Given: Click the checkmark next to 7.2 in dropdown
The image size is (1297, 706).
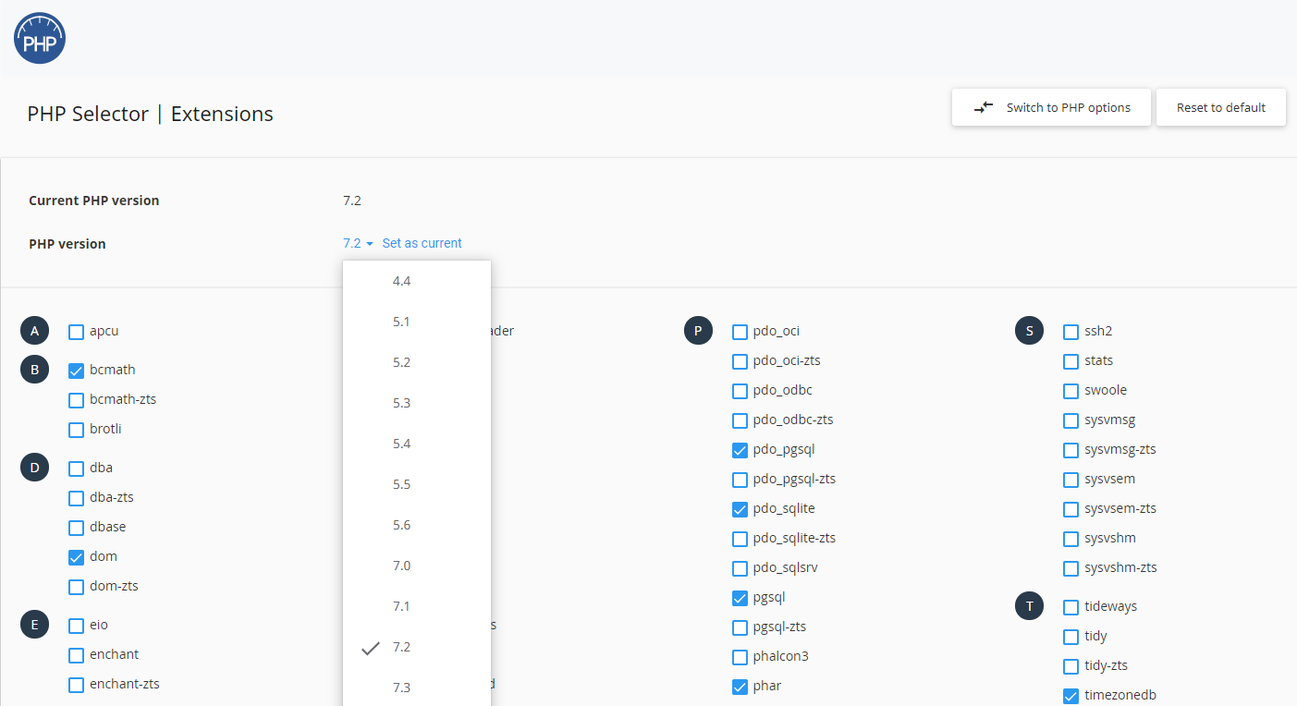Looking at the screenshot, I should click(x=371, y=648).
